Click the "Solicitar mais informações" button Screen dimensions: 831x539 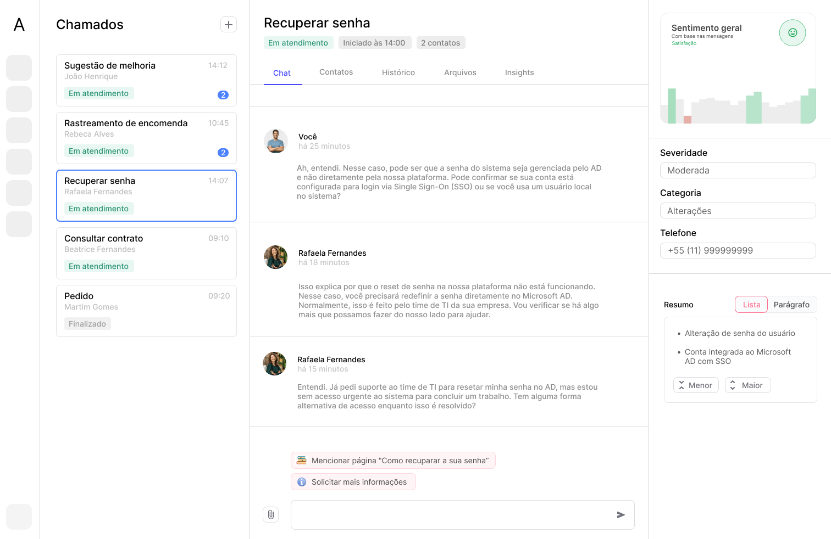pyautogui.click(x=353, y=481)
